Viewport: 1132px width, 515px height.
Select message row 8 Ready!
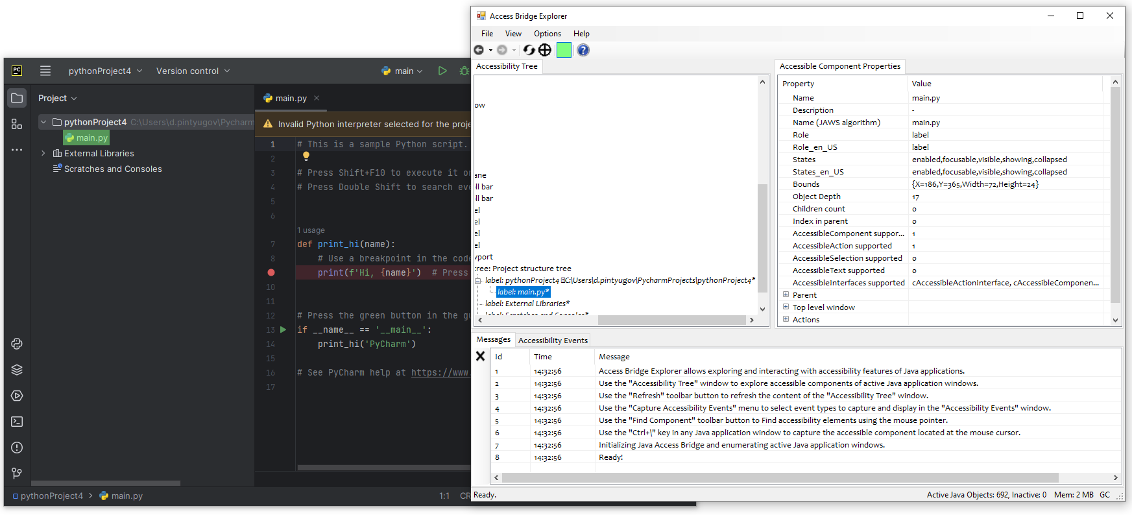(x=805, y=457)
